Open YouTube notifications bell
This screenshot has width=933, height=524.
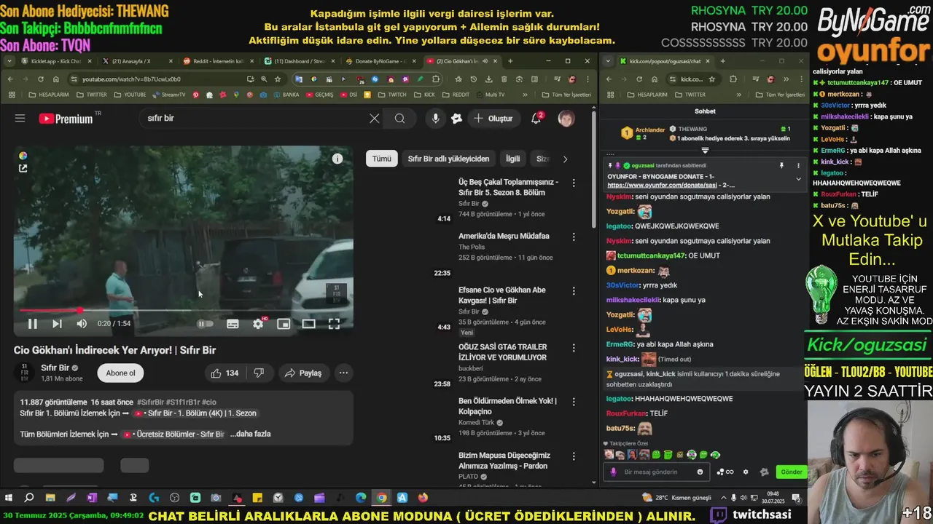point(536,118)
